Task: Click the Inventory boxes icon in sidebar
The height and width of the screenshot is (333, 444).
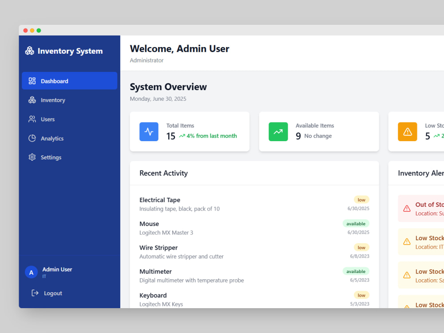Action: [x=32, y=100]
